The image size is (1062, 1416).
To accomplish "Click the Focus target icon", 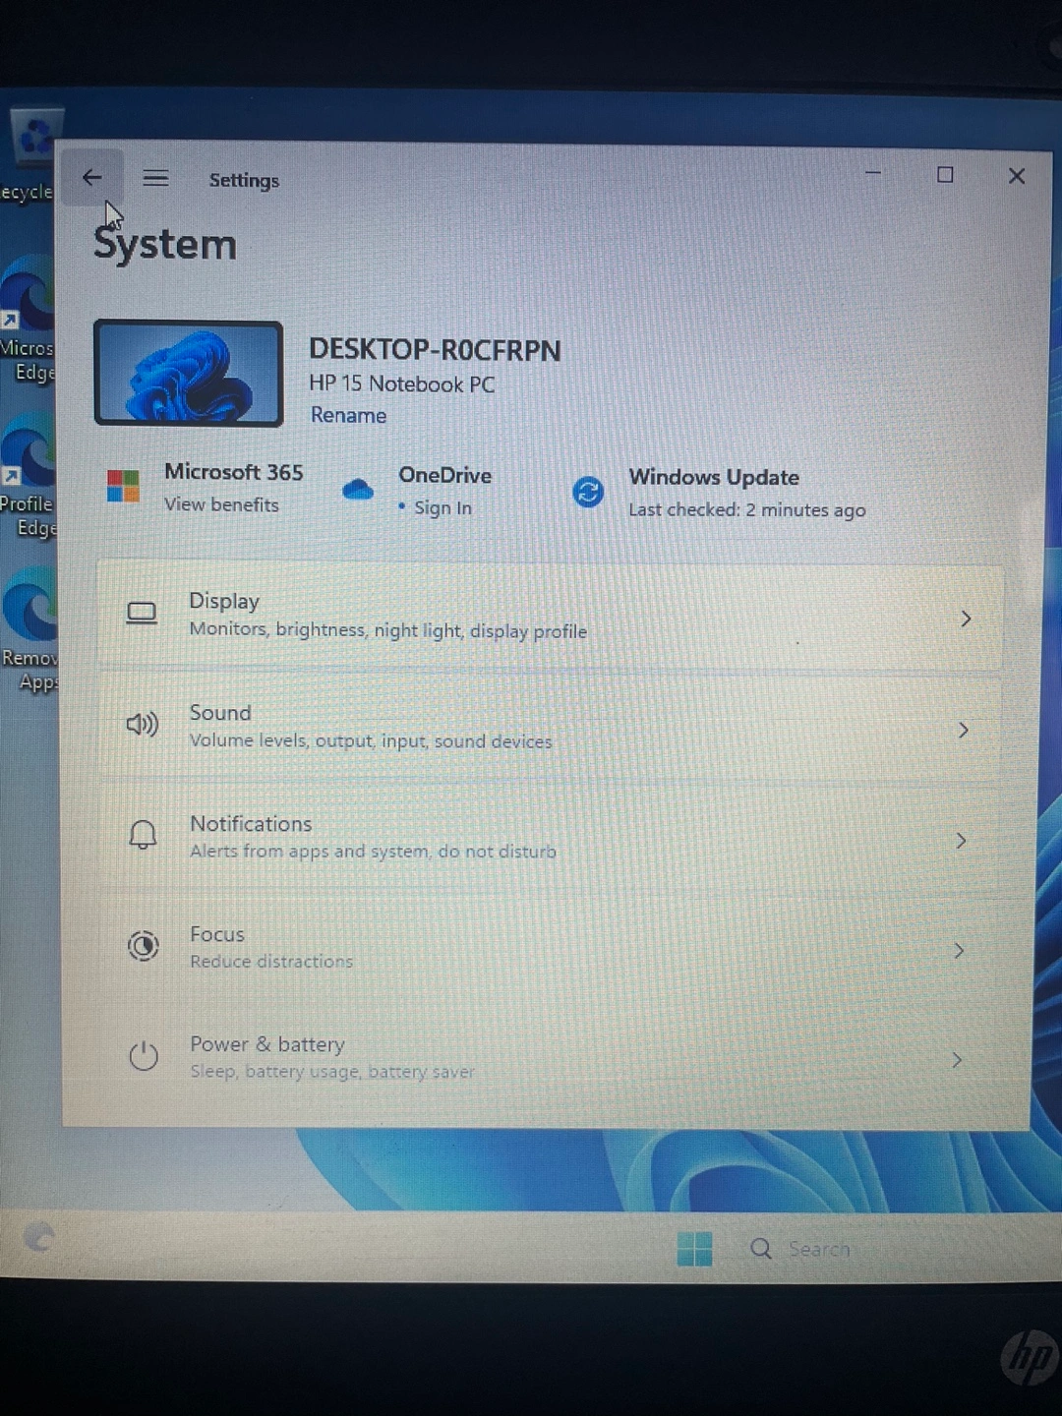I will pyautogui.click(x=144, y=946).
